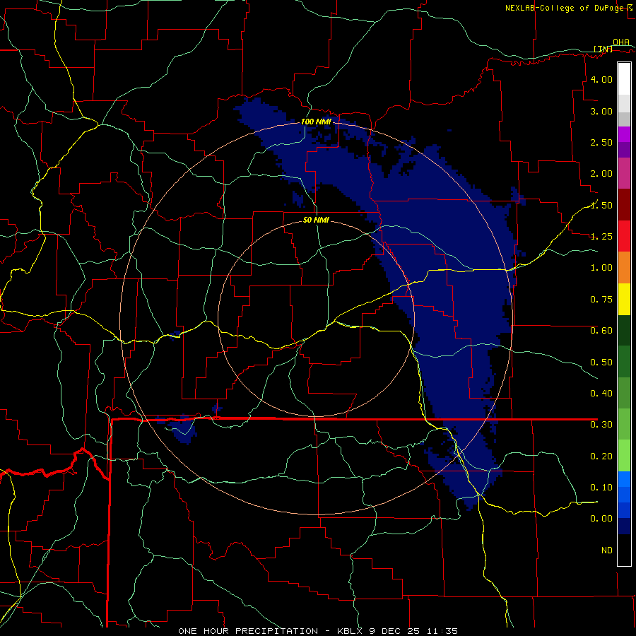
Task: Select the 0.75 legend value
Action: click(x=601, y=300)
